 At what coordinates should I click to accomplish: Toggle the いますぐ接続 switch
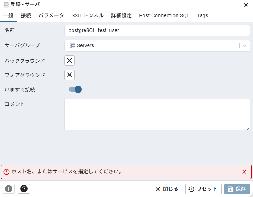(x=75, y=89)
